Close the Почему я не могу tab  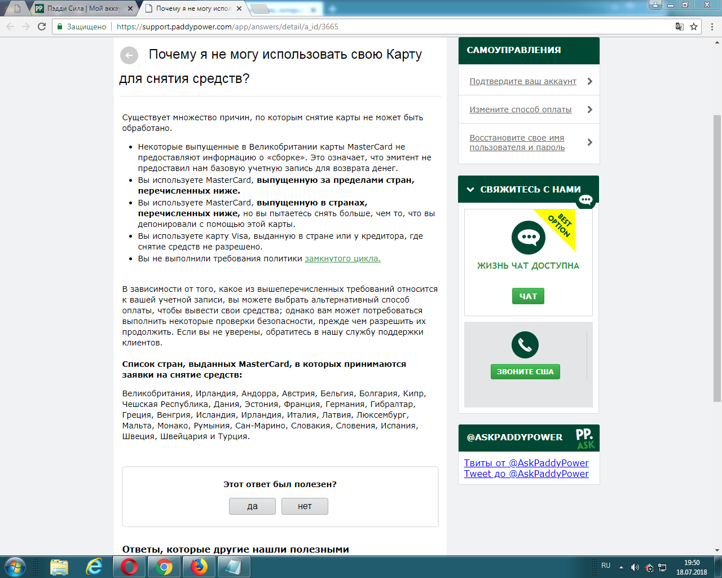[x=239, y=8]
